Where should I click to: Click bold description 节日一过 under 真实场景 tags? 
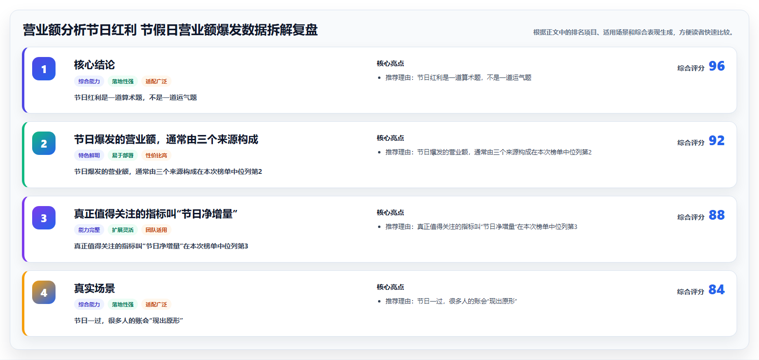coord(129,321)
